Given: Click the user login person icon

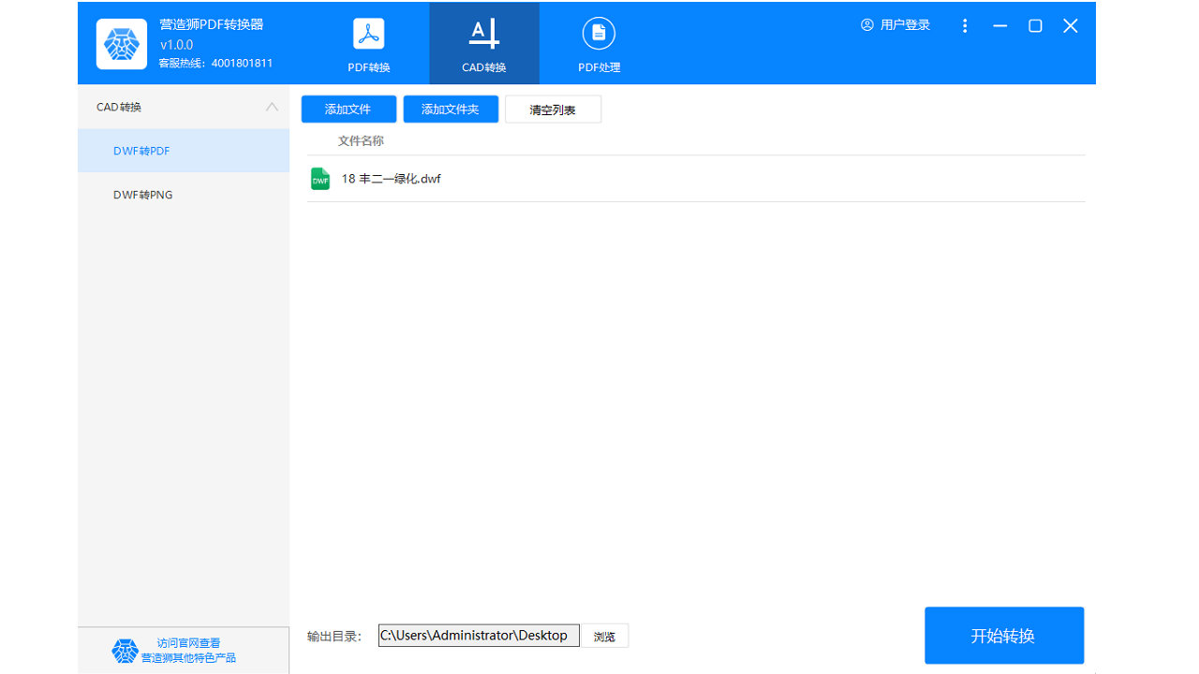Looking at the screenshot, I should click(866, 25).
